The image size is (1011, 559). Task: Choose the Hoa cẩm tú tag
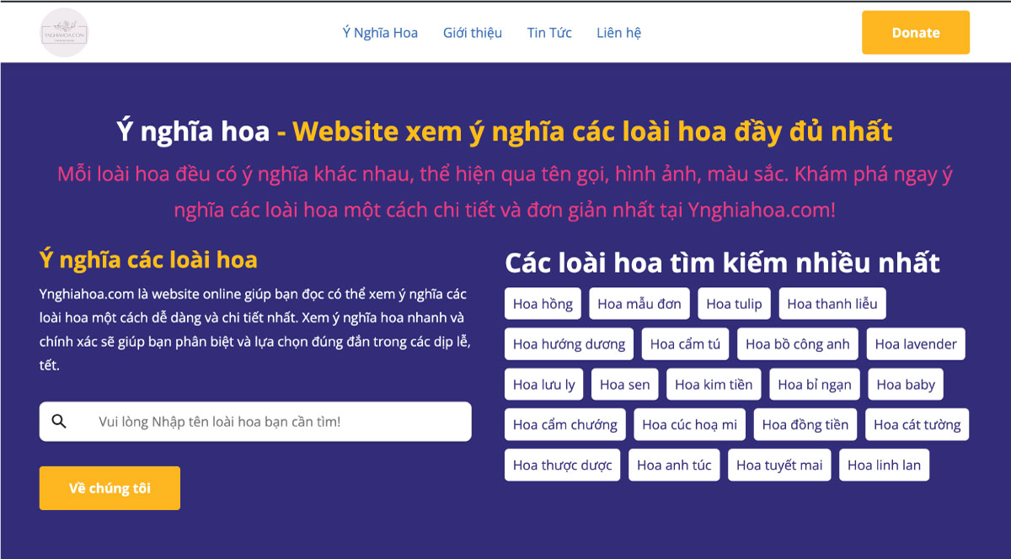(x=685, y=344)
